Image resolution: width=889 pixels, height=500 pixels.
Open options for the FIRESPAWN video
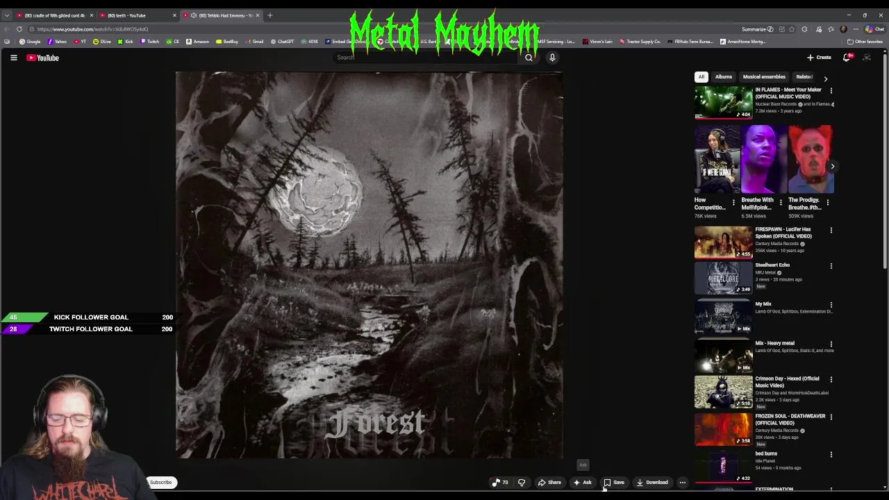(831, 230)
